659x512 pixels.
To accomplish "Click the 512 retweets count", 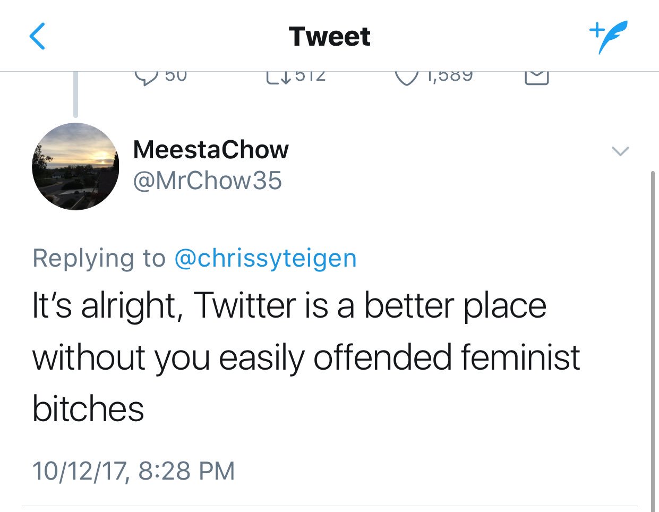I will [310, 76].
